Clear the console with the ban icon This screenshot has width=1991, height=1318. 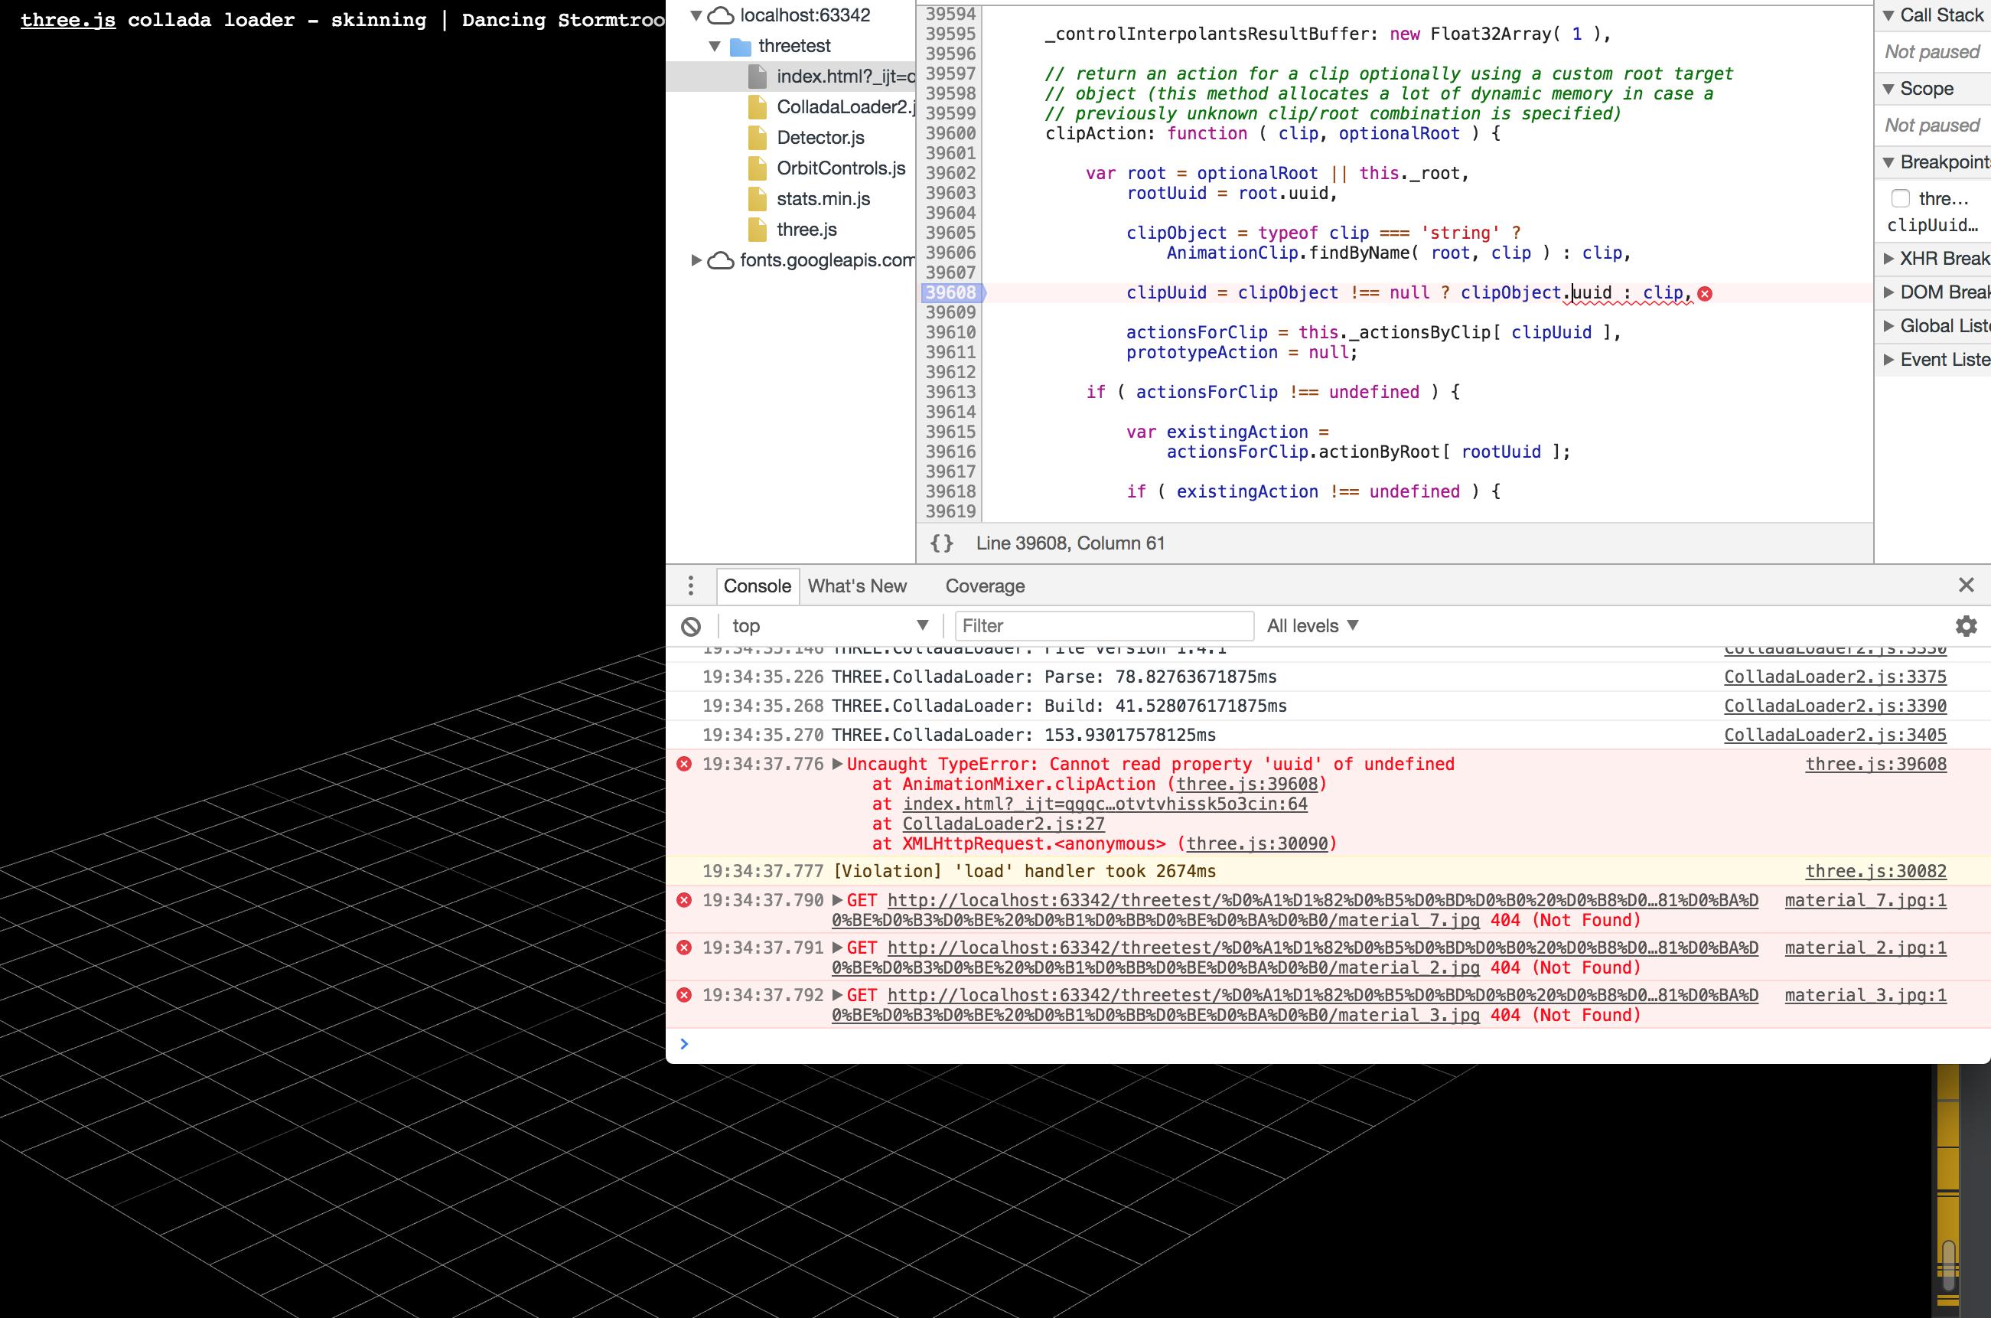click(690, 626)
